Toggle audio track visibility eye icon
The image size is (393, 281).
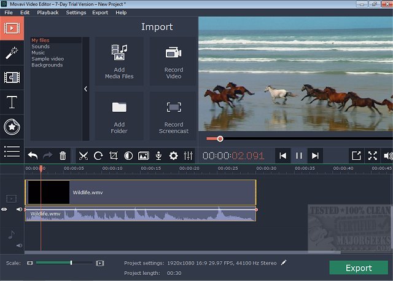click(5, 210)
